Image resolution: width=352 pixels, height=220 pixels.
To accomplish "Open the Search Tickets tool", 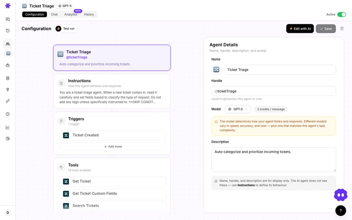I will point(113,206).
